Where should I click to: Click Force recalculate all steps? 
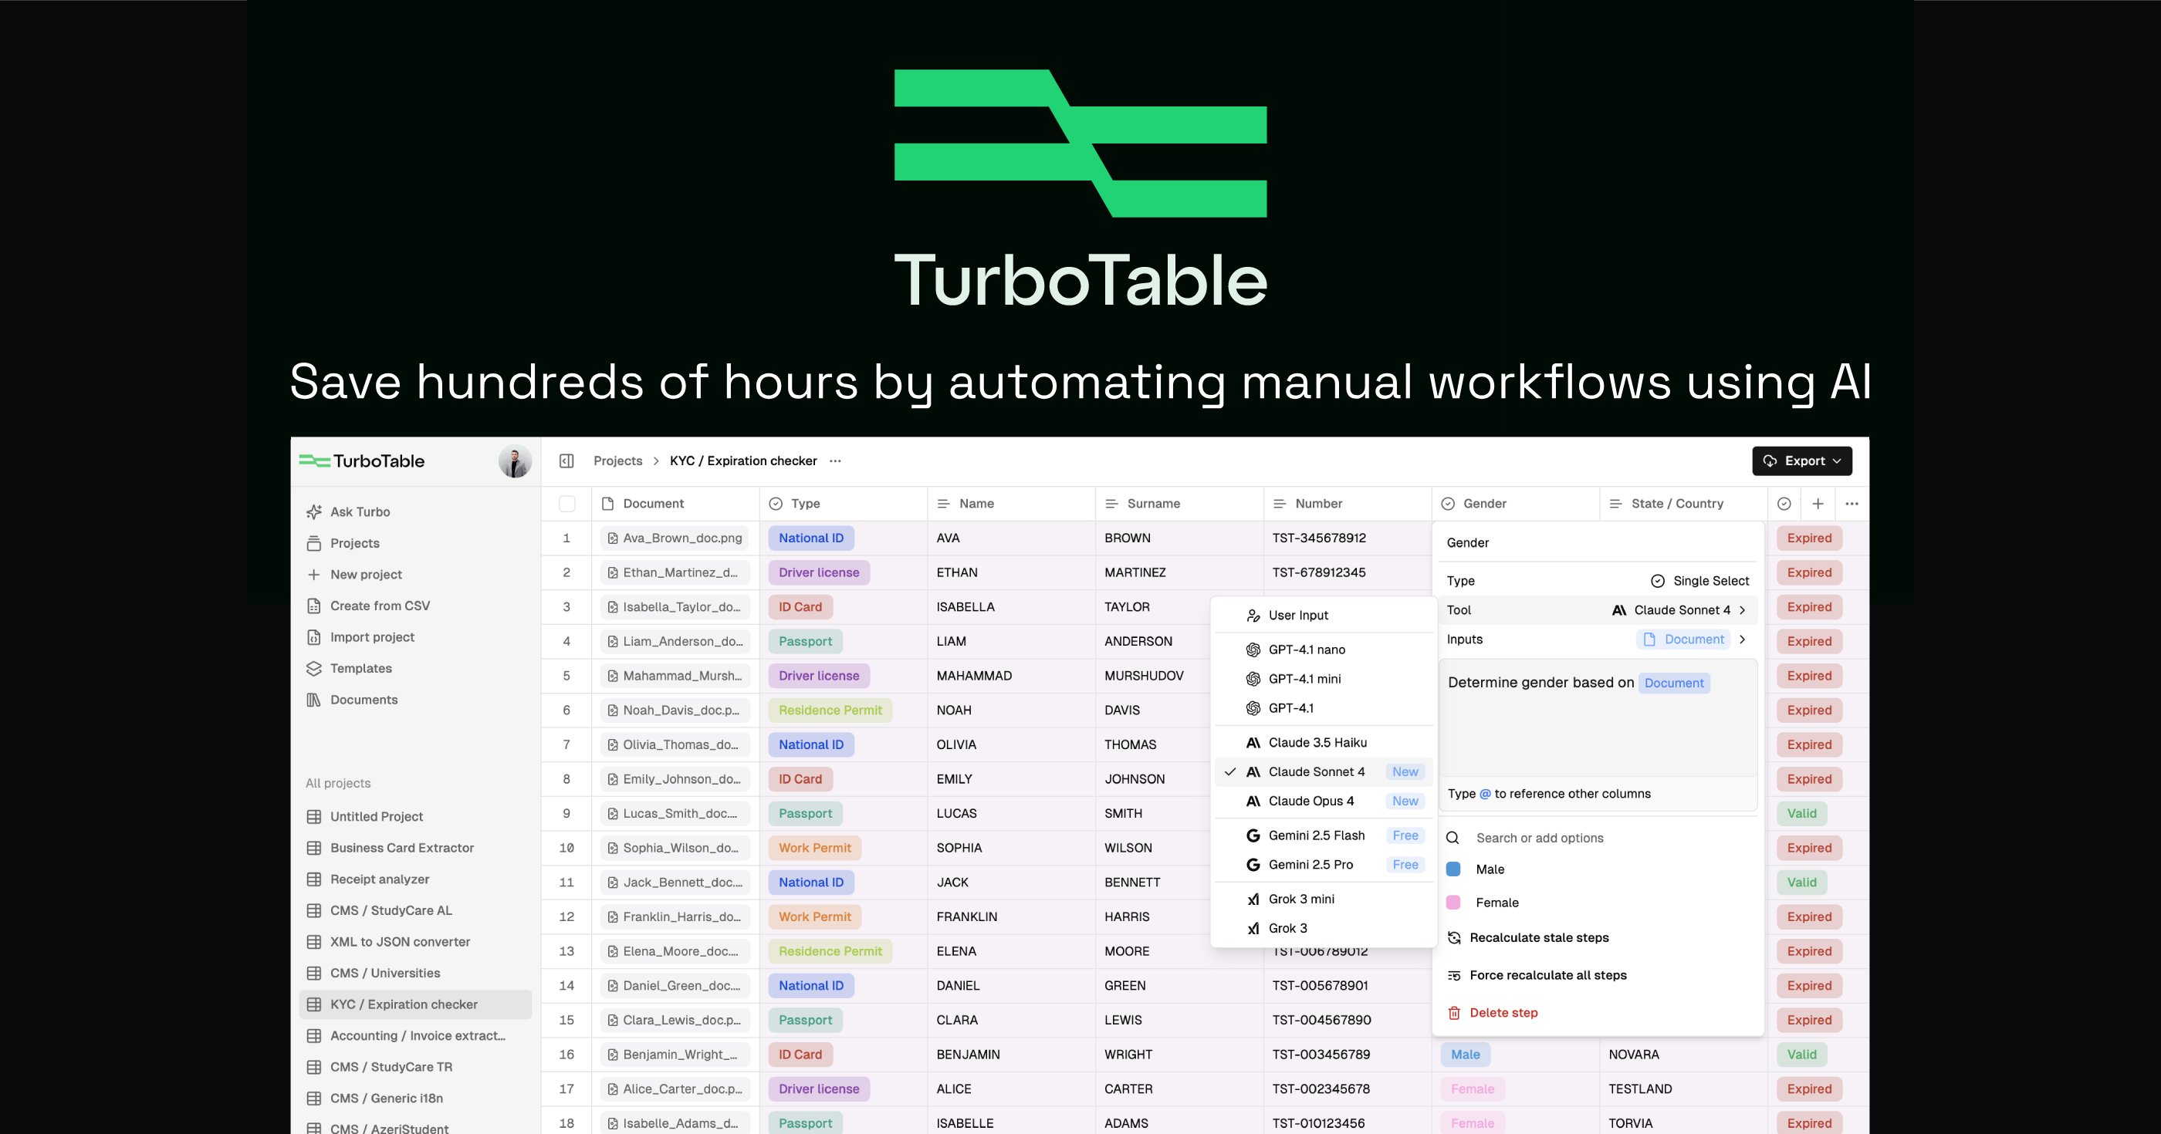click(x=1547, y=974)
